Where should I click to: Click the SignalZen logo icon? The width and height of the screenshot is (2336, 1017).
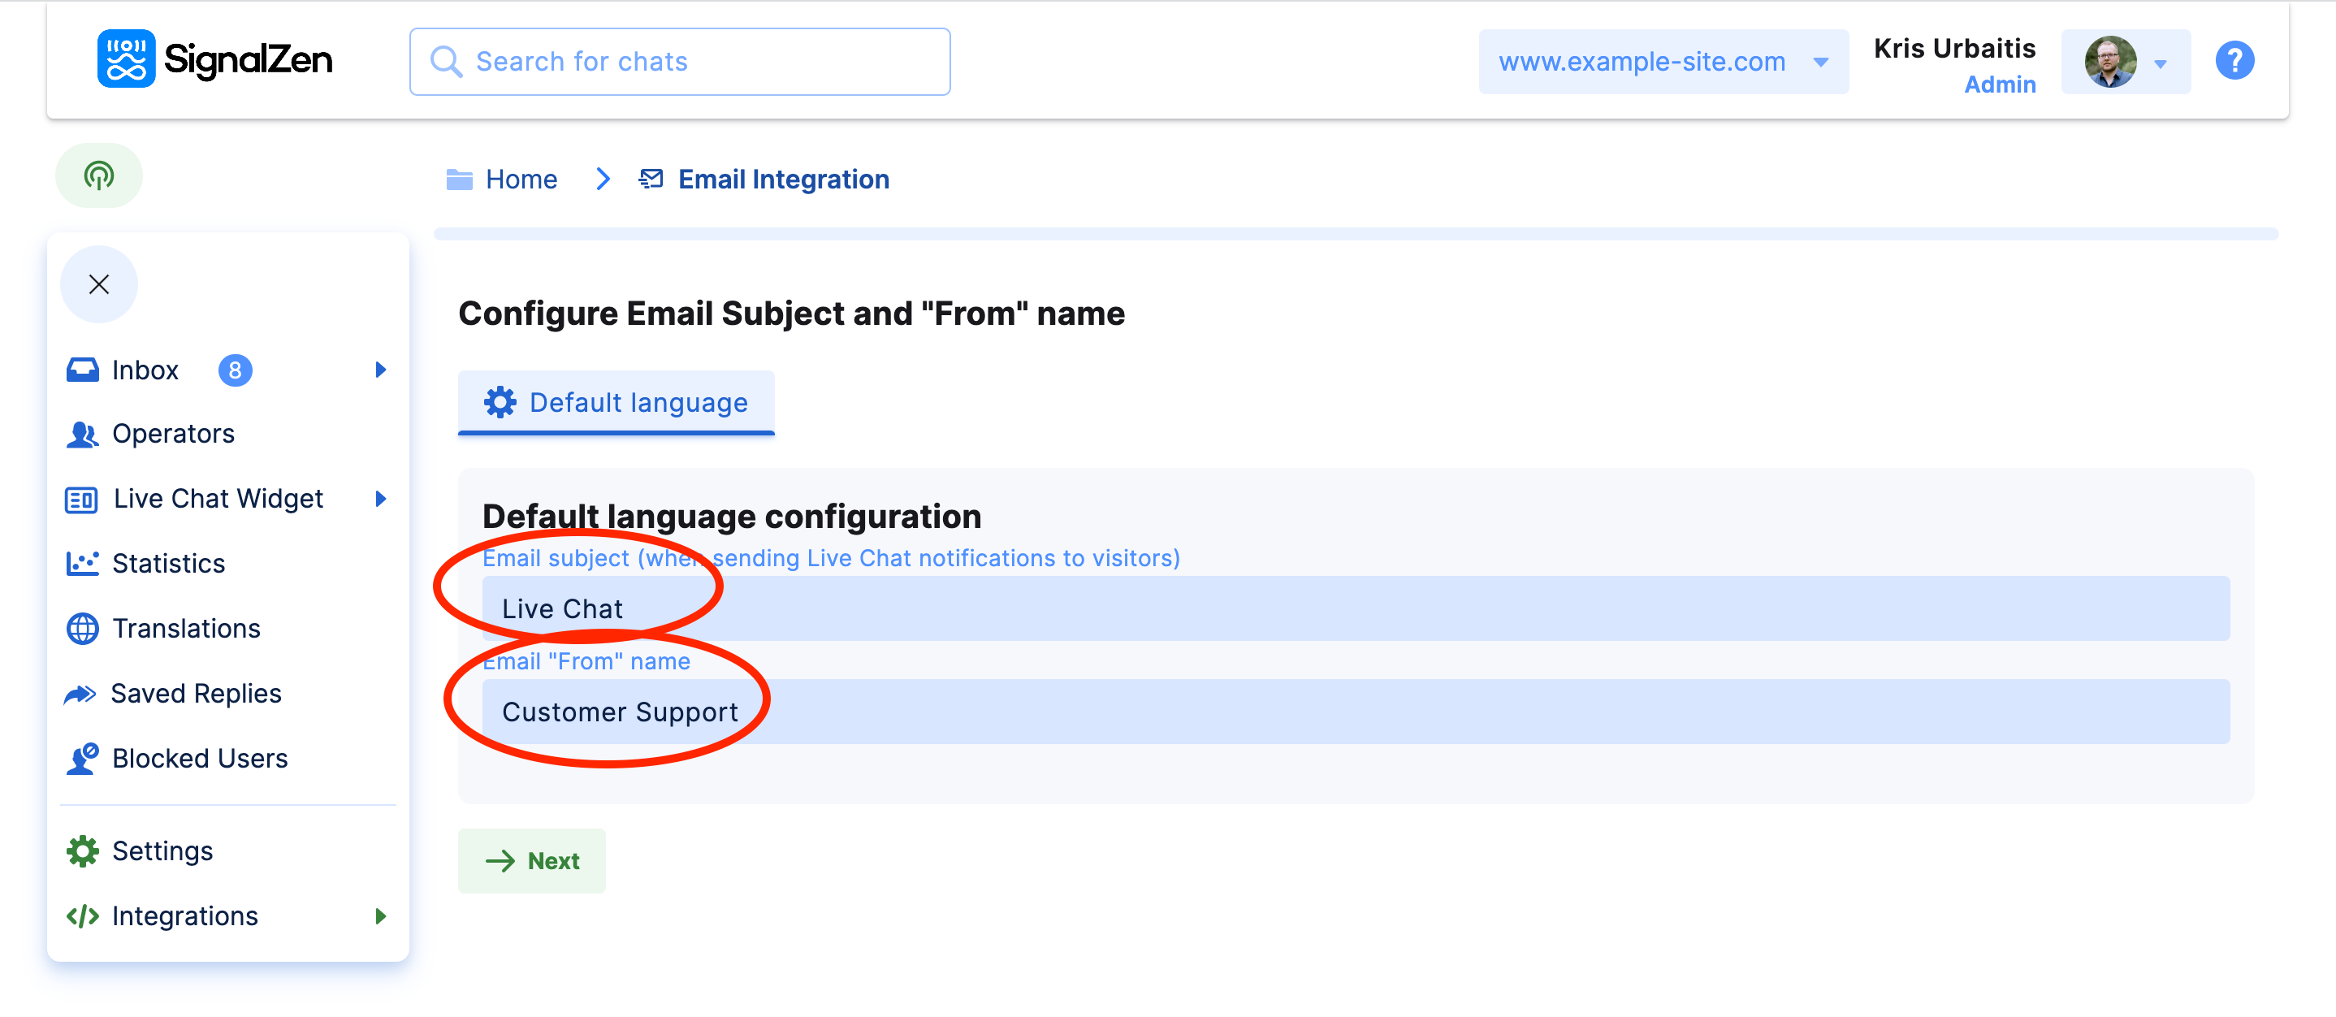pyautogui.click(x=126, y=60)
